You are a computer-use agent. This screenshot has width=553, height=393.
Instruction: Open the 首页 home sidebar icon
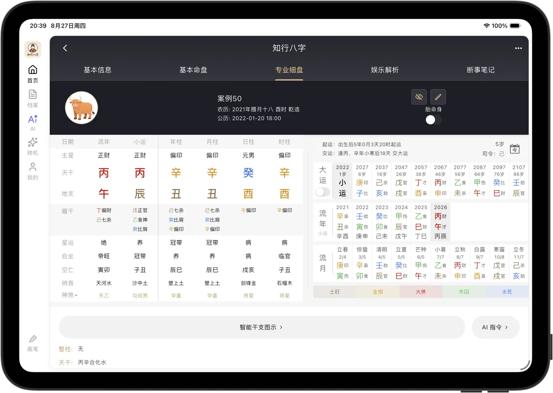tap(33, 74)
